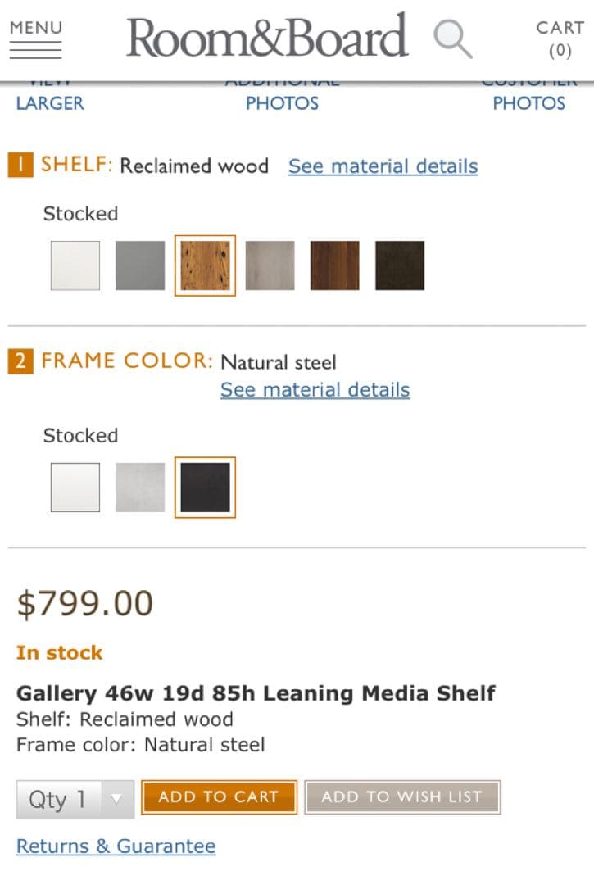Open frame color See material details link
The image size is (594, 885).
315,390
